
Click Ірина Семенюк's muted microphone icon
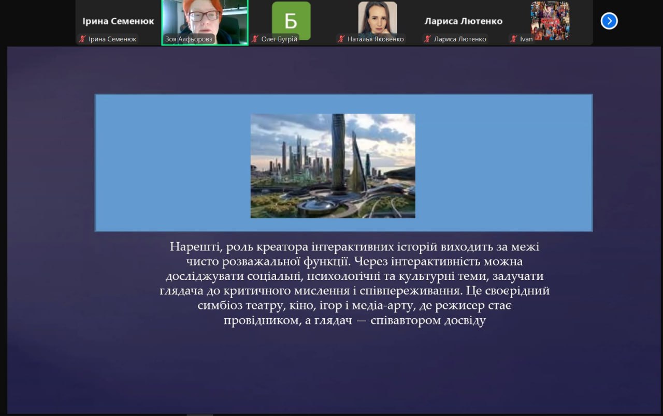(x=82, y=39)
